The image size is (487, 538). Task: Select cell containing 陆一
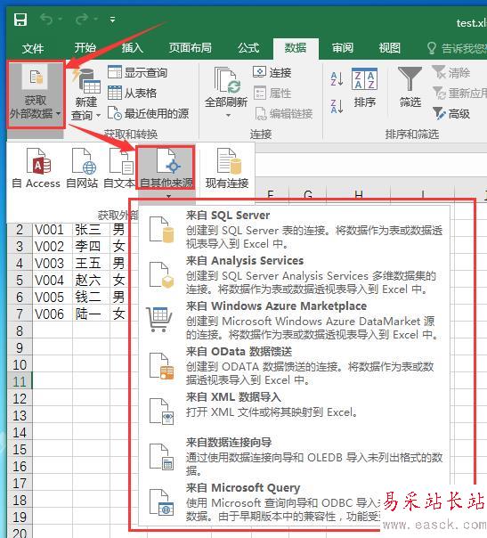tap(91, 314)
